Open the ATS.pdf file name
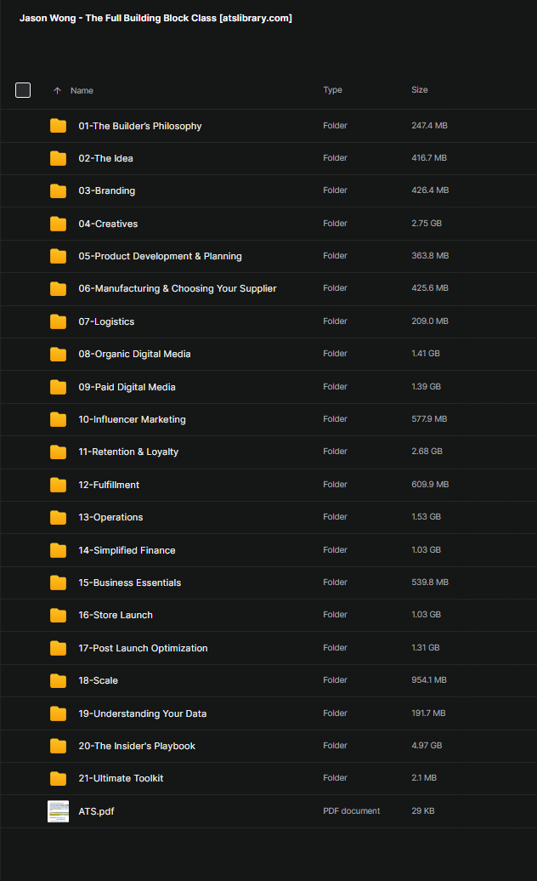537x881 pixels. click(96, 811)
